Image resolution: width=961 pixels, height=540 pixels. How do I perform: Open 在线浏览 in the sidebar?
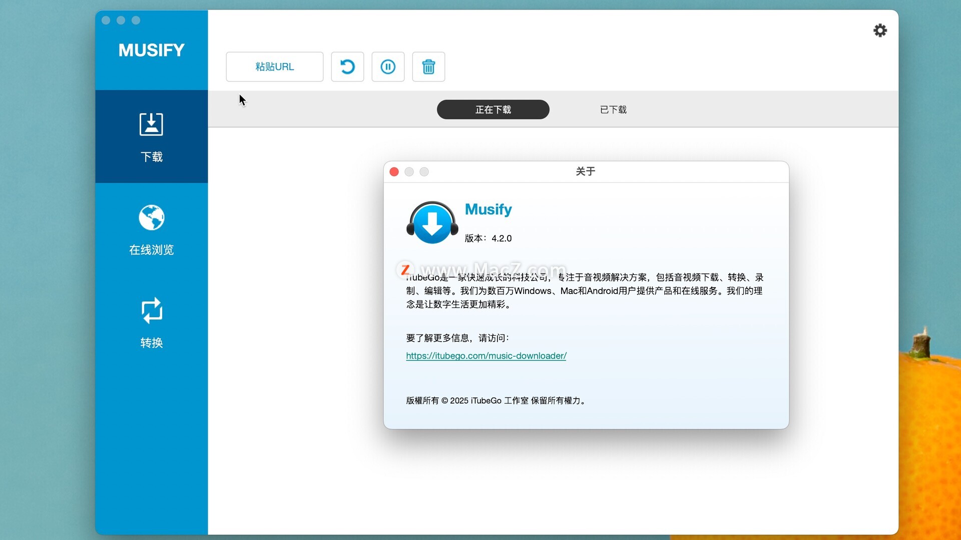click(x=152, y=229)
